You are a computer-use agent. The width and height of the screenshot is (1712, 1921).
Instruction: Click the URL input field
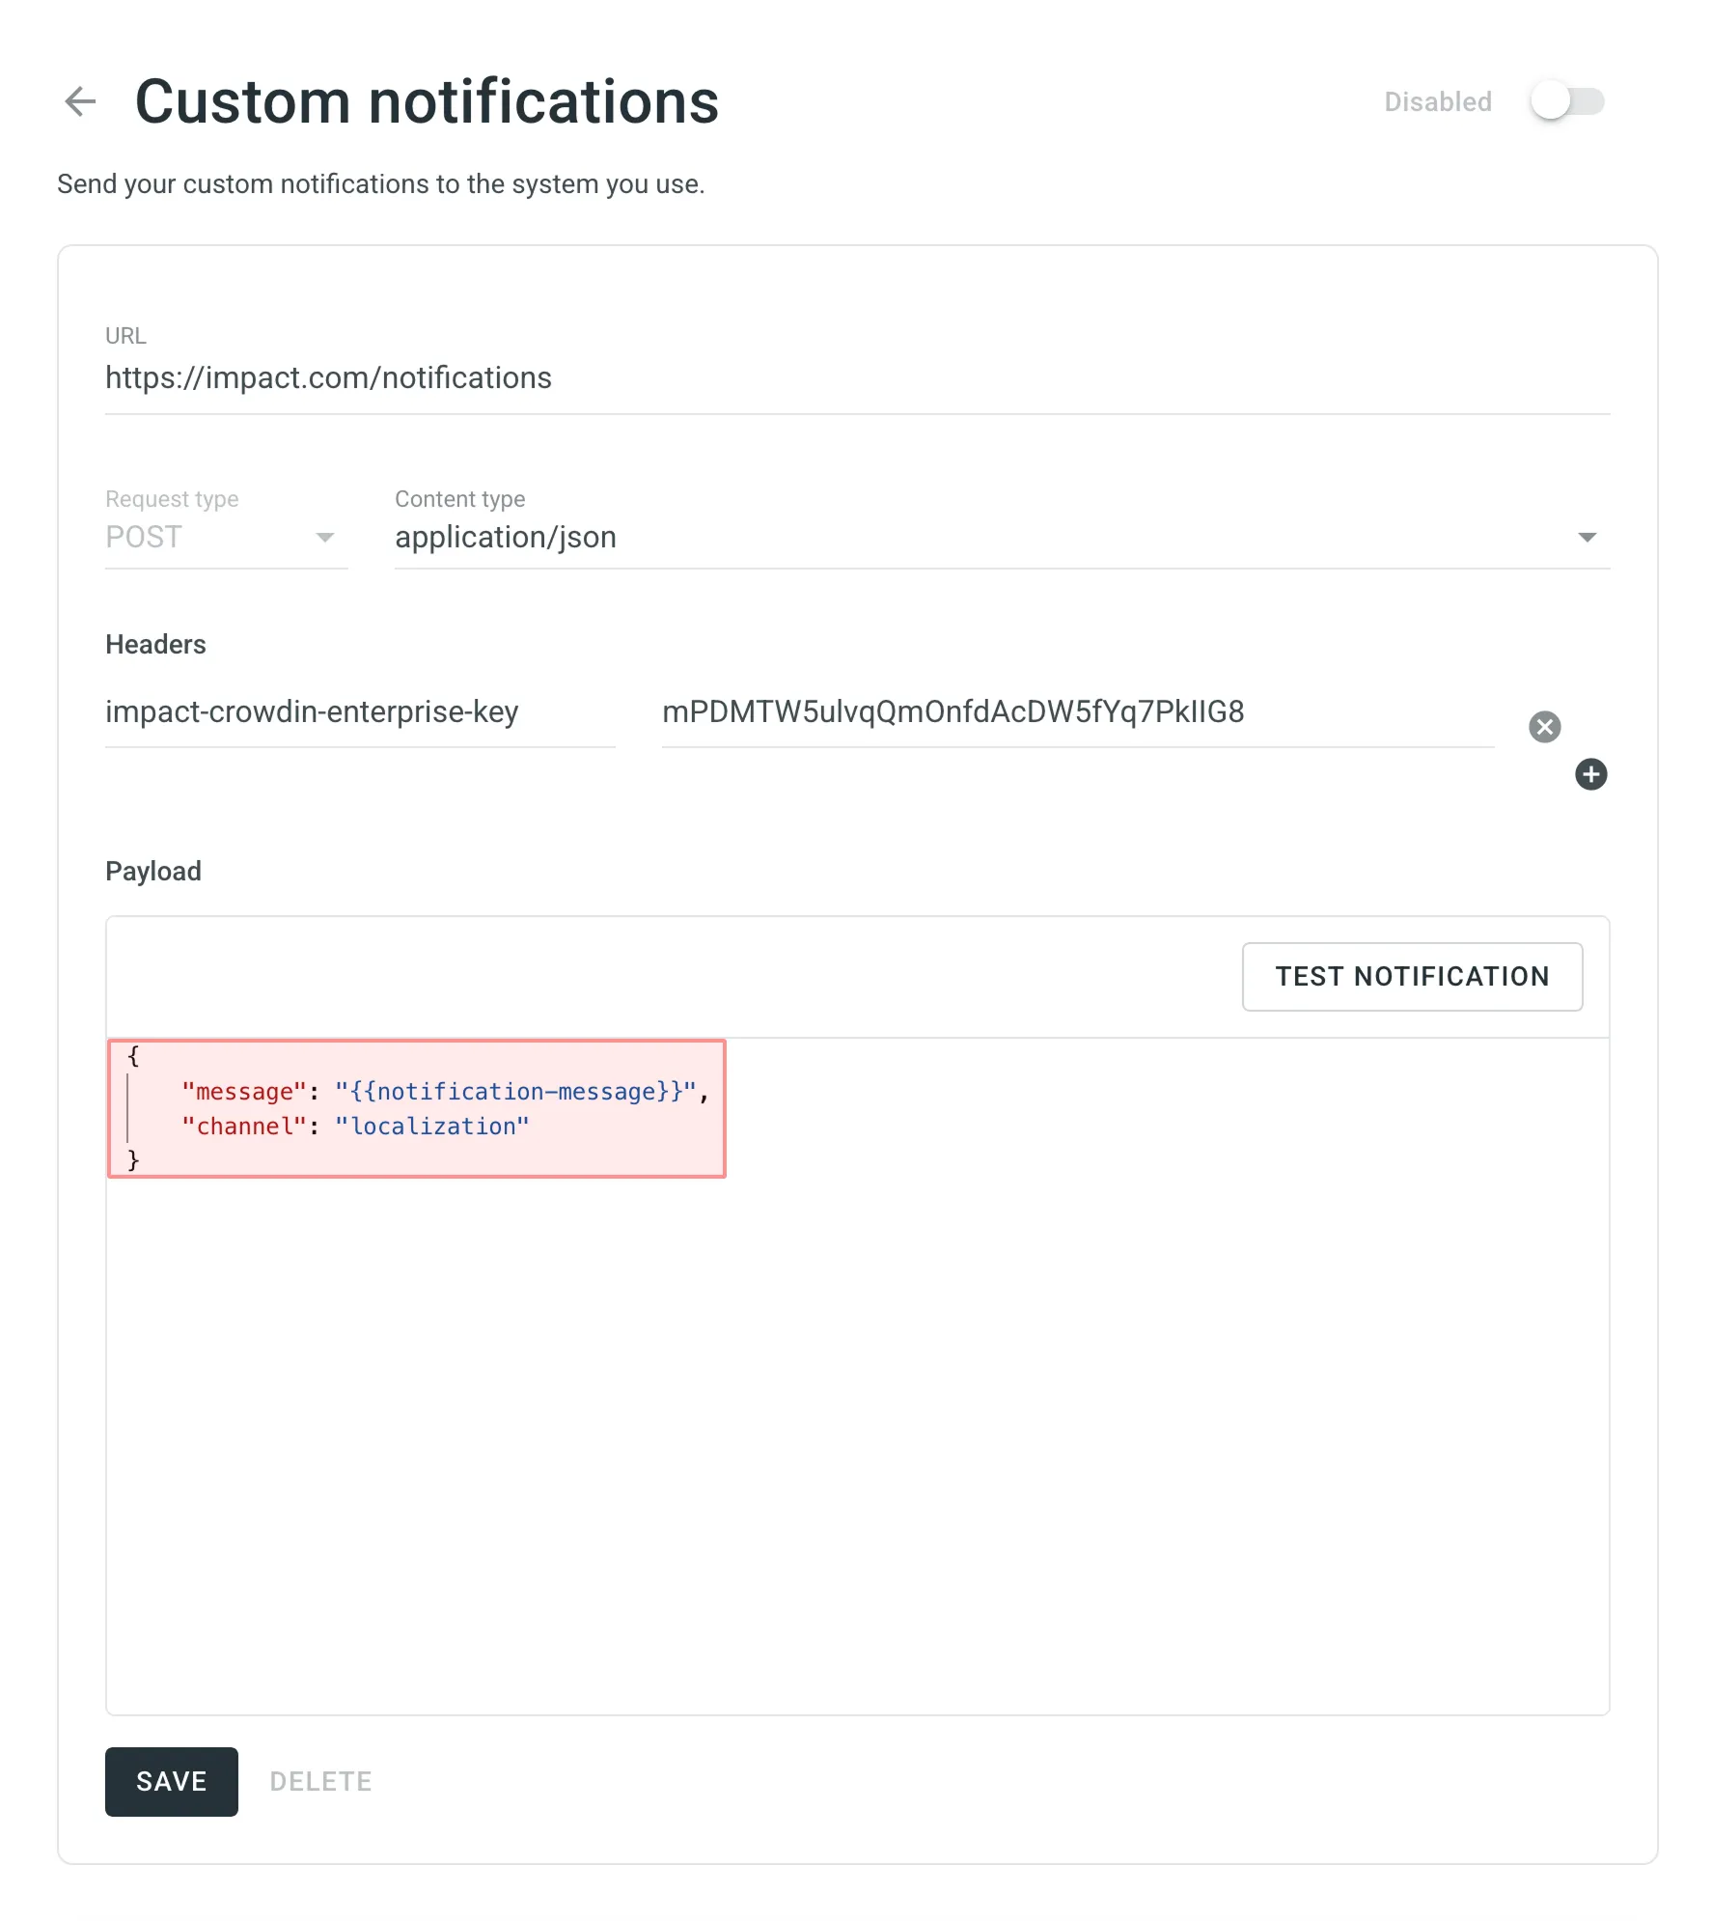tap(855, 378)
